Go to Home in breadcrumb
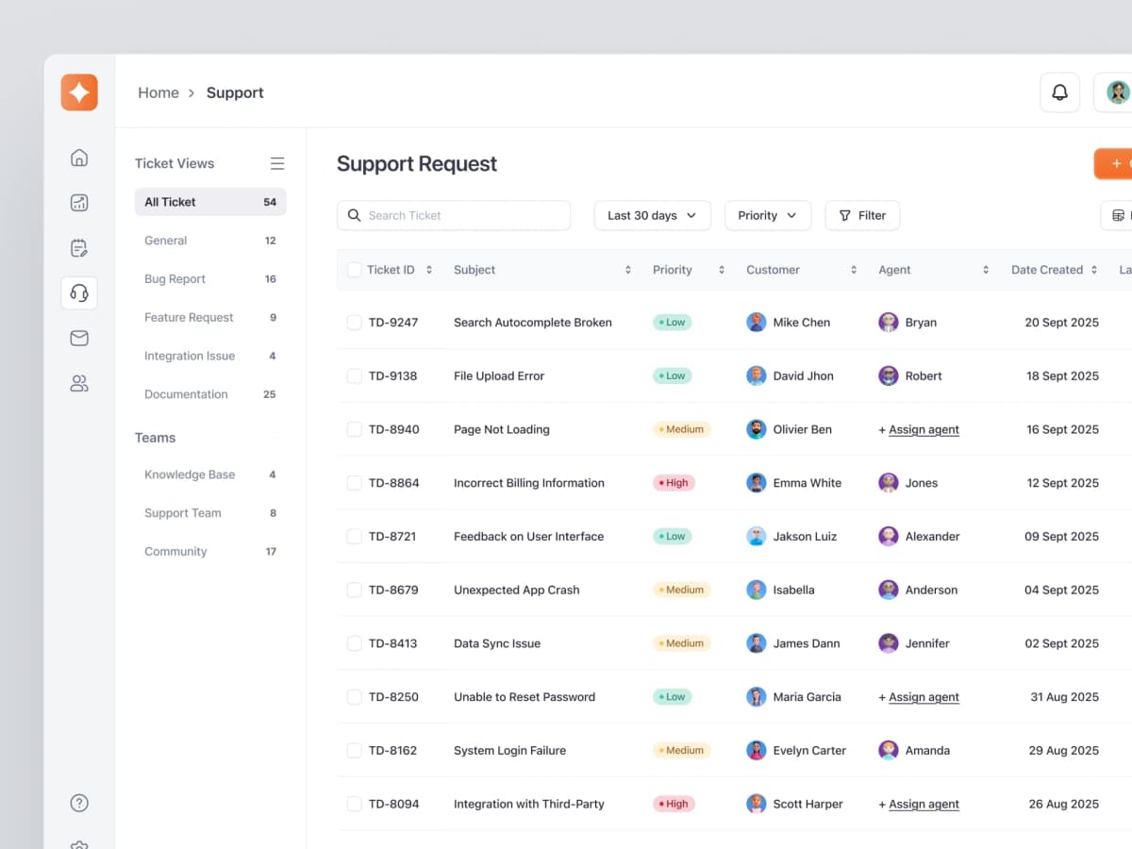Screen dimensions: 1132x849 tap(158, 92)
